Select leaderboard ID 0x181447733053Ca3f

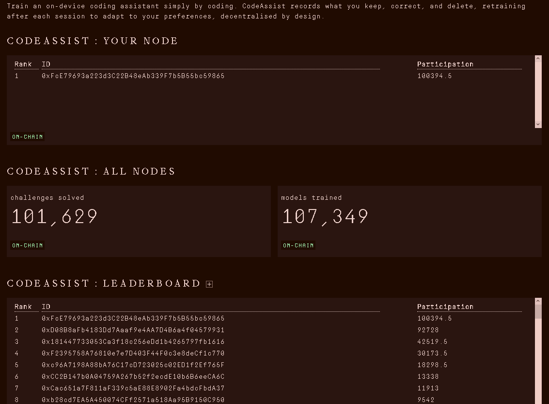[x=133, y=341]
